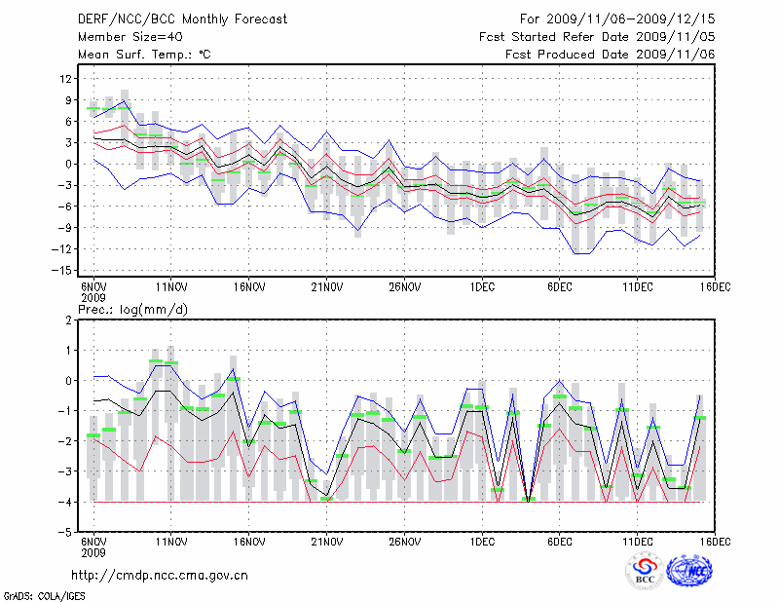This screenshot has height=602, width=779.
Task: Click 6DEC tick on precipitation chart axis
Action: click(x=560, y=541)
